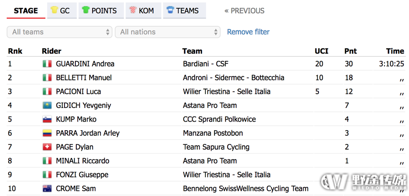The height and width of the screenshot is (196, 409).
Task: Click the blue jersey TEAMS icon
Action: [170, 10]
